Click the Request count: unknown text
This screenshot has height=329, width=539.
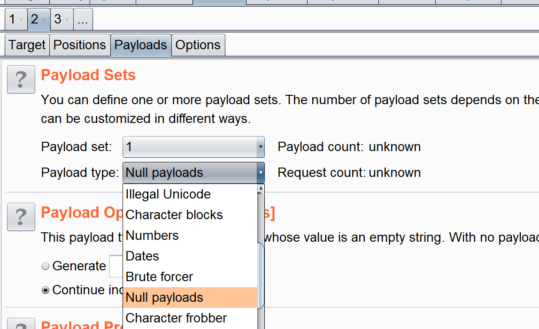[349, 173]
